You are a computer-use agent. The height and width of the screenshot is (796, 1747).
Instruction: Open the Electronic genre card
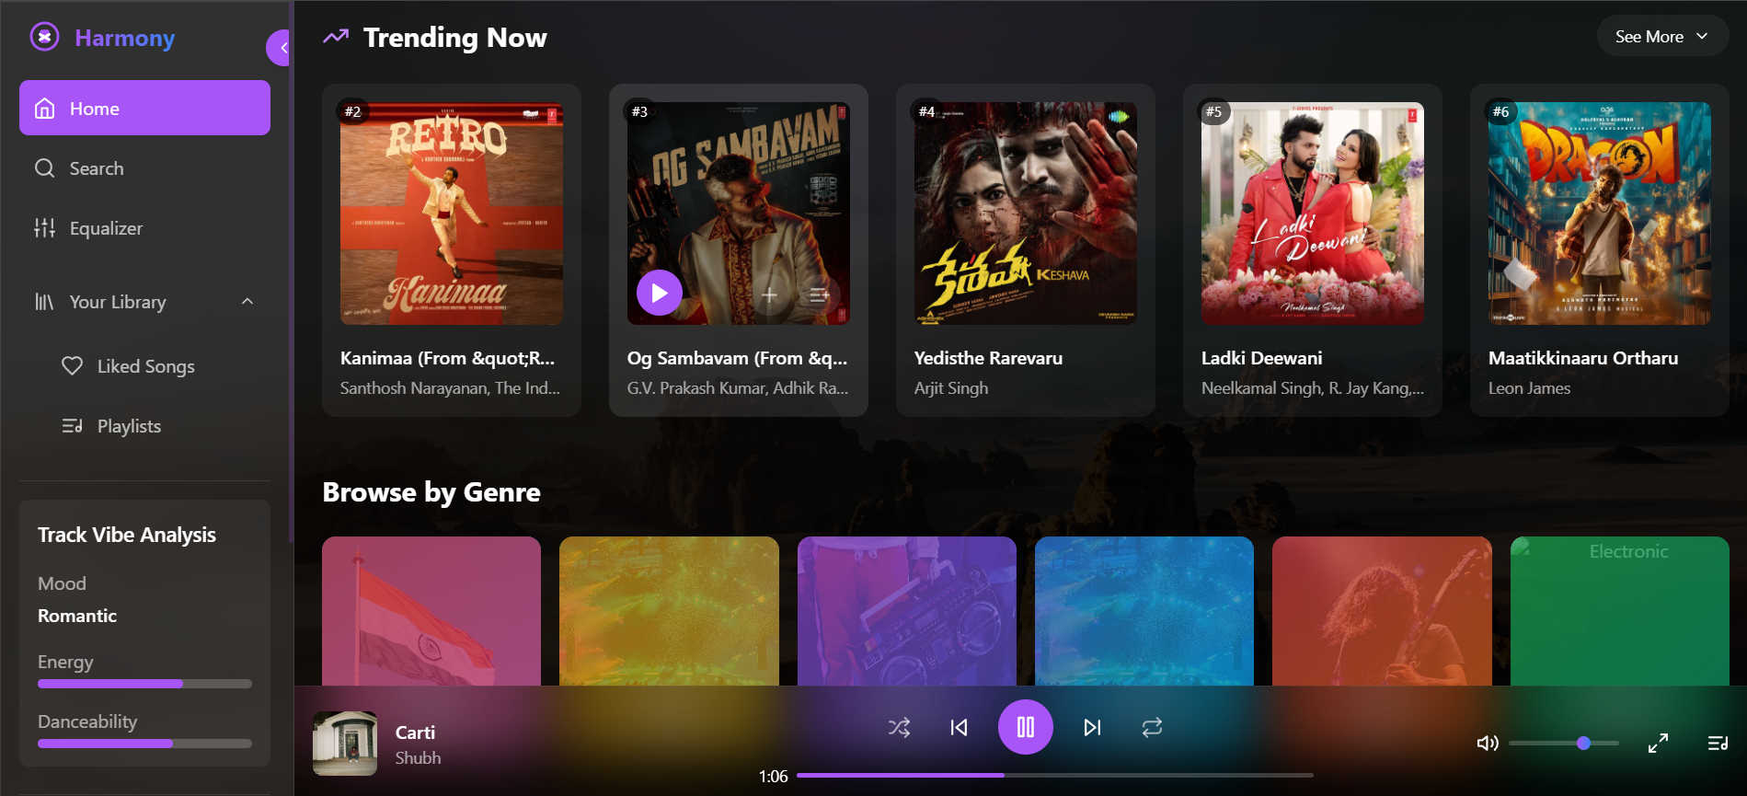tap(1620, 611)
